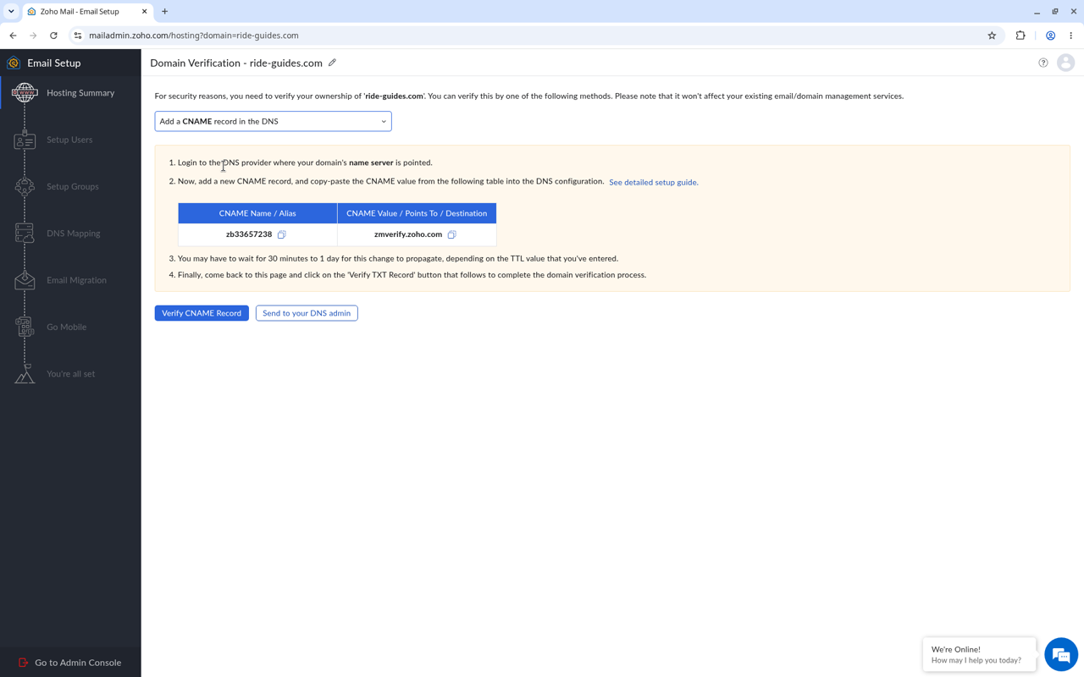Expand the browser tab search dropdown
The width and height of the screenshot is (1084, 677).
coord(11,12)
